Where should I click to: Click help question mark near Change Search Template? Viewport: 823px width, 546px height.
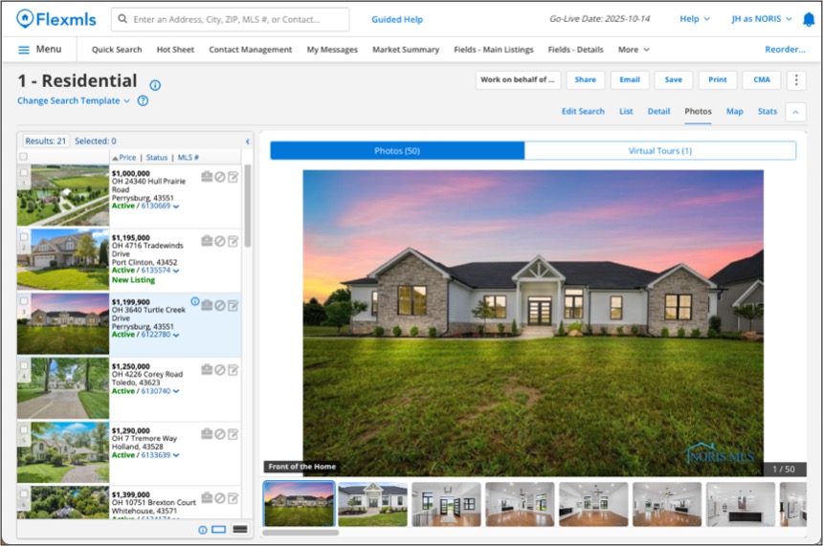coord(143,100)
